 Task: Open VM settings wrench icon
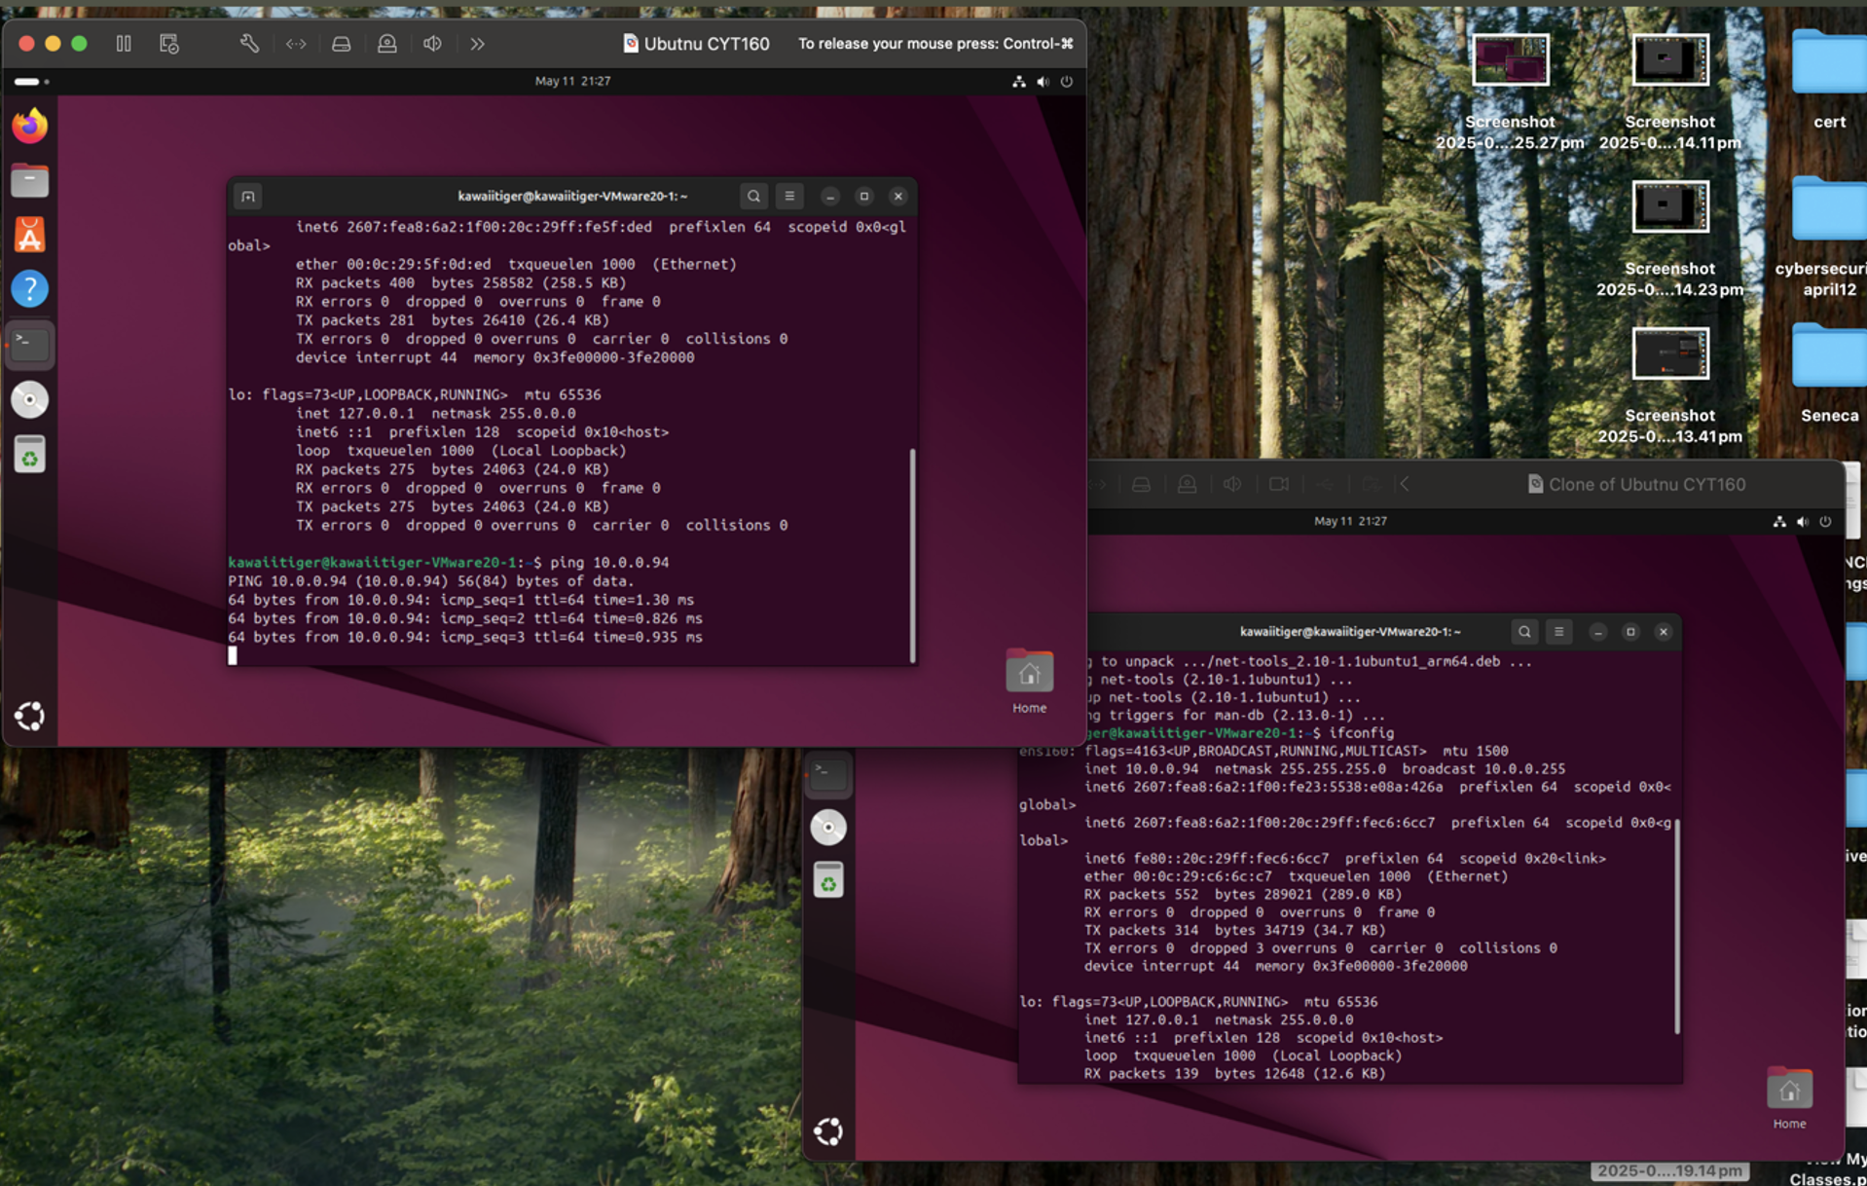(249, 44)
